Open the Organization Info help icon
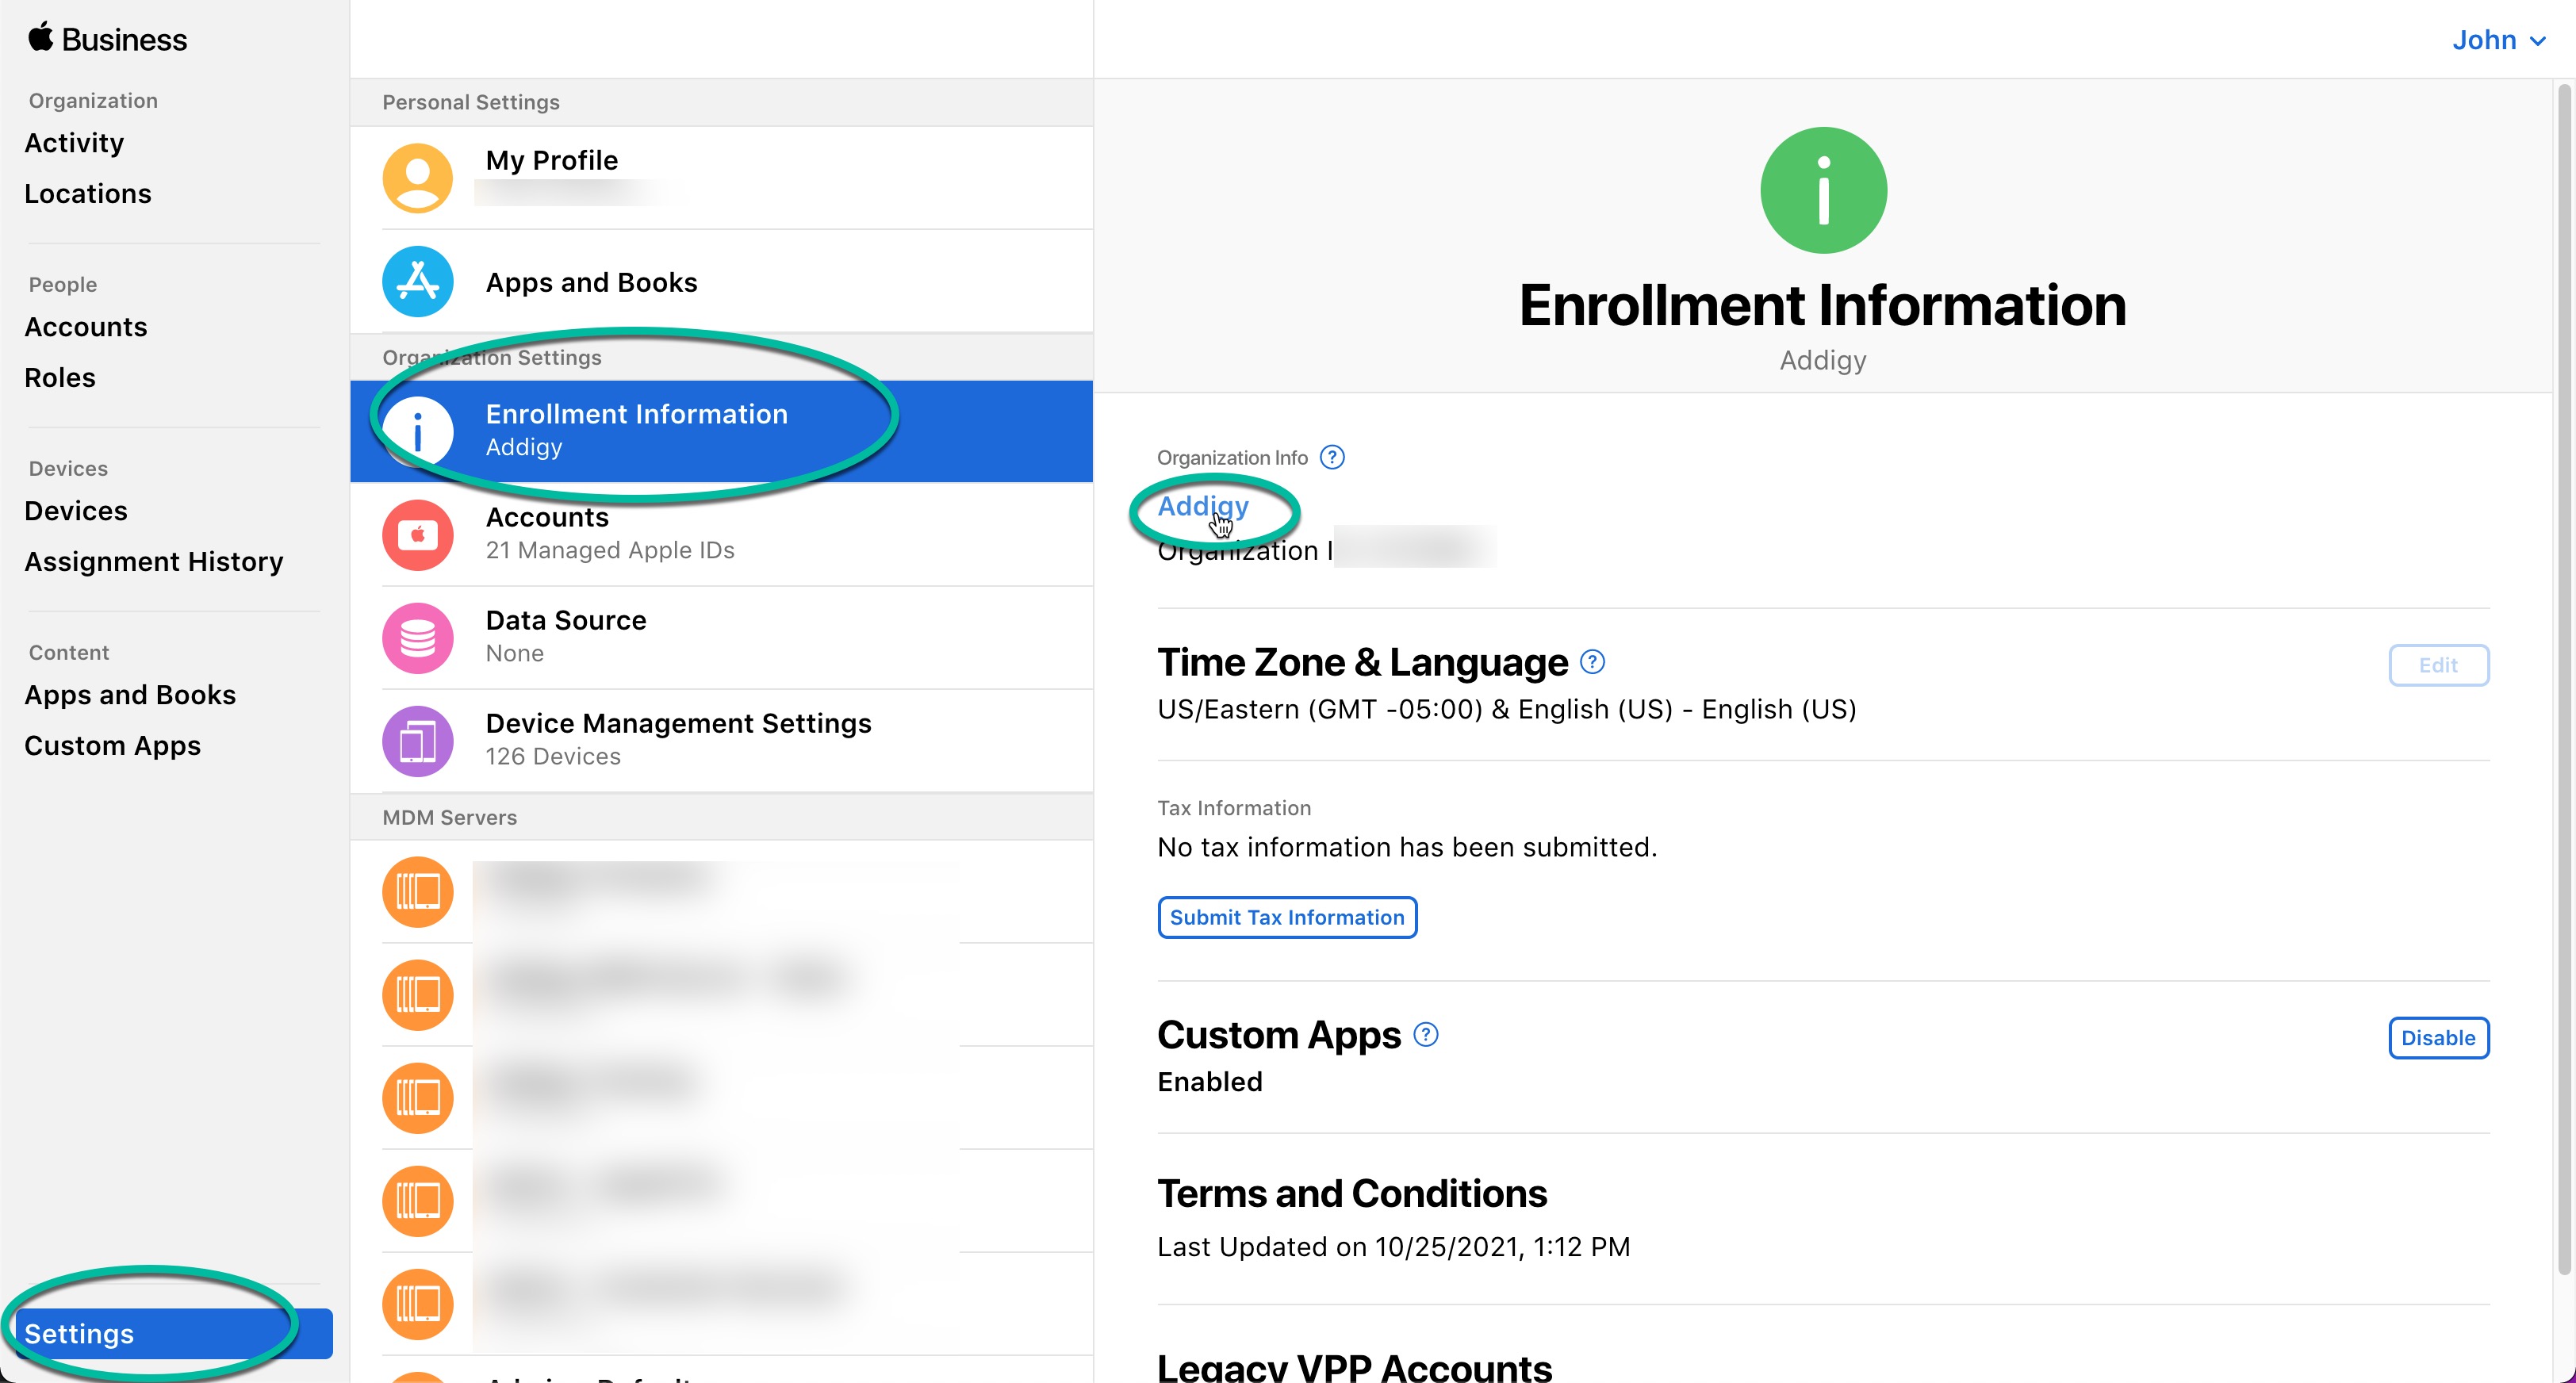The image size is (2576, 1383). pyautogui.click(x=1332, y=457)
